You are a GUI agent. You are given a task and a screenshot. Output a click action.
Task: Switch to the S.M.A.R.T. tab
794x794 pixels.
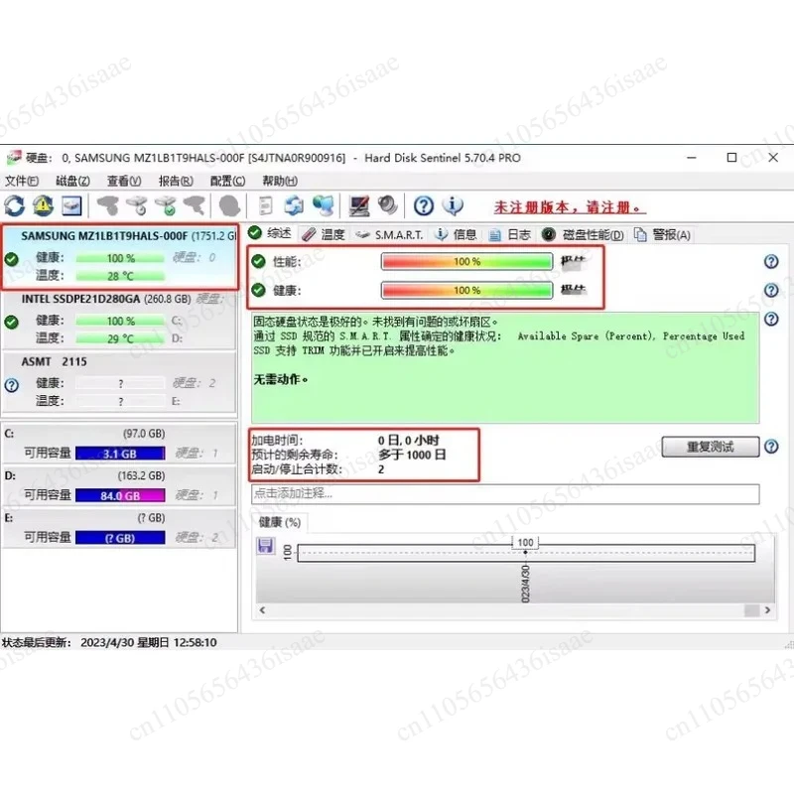coord(389,235)
